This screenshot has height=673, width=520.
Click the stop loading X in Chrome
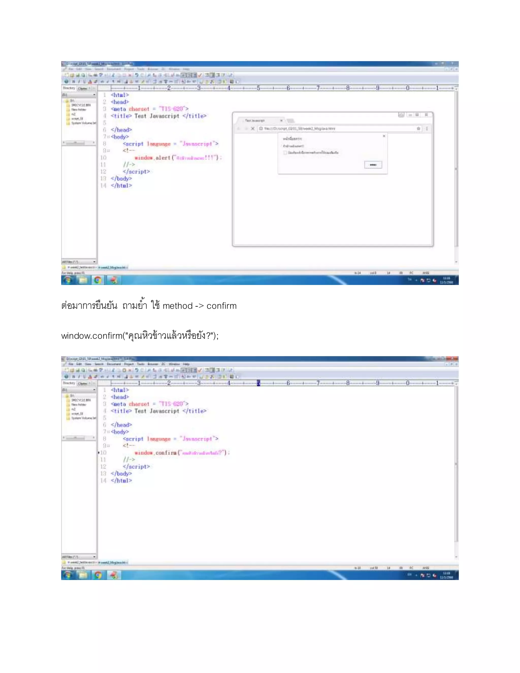pos(253,129)
